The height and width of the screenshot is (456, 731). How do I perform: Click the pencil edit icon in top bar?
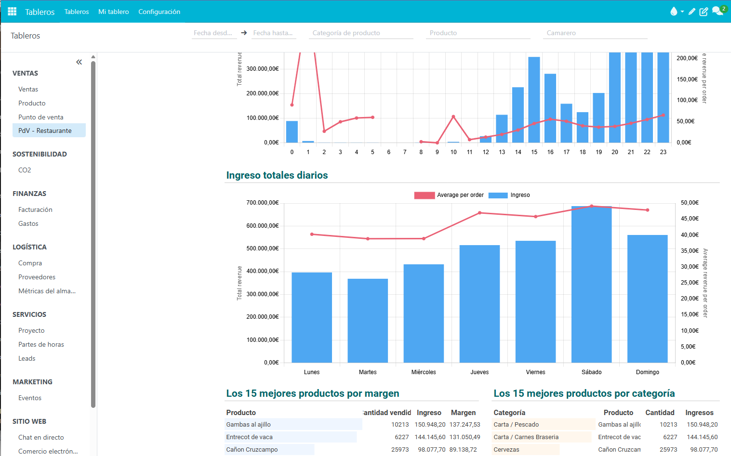click(x=692, y=12)
